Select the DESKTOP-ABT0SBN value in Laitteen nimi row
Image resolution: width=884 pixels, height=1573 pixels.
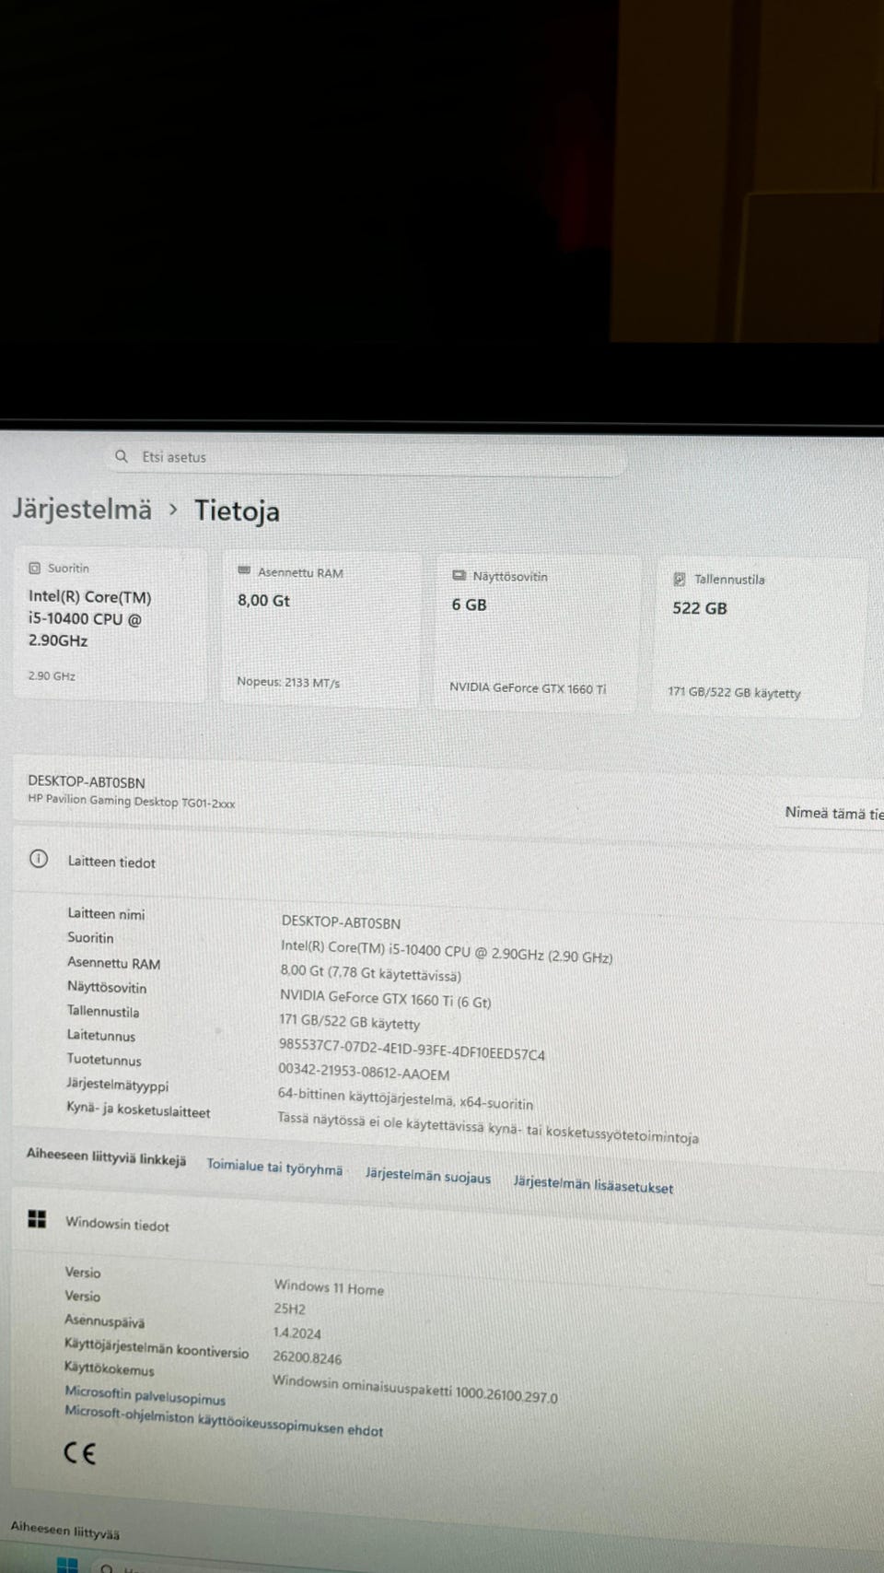[x=341, y=921]
